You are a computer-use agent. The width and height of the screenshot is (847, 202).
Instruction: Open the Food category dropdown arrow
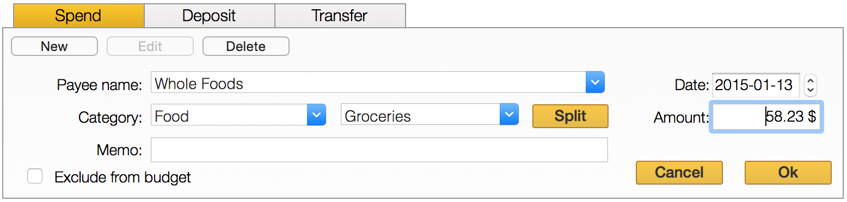pyautogui.click(x=316, y=115)
